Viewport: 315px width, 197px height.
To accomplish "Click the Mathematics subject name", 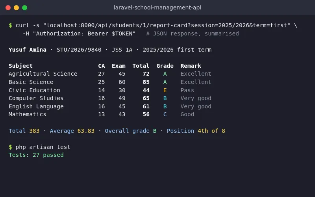I will point(28,114).
